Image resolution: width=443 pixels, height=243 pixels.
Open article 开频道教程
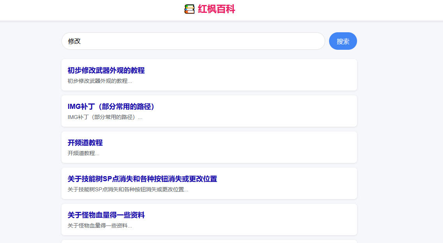tap(85, 143)
